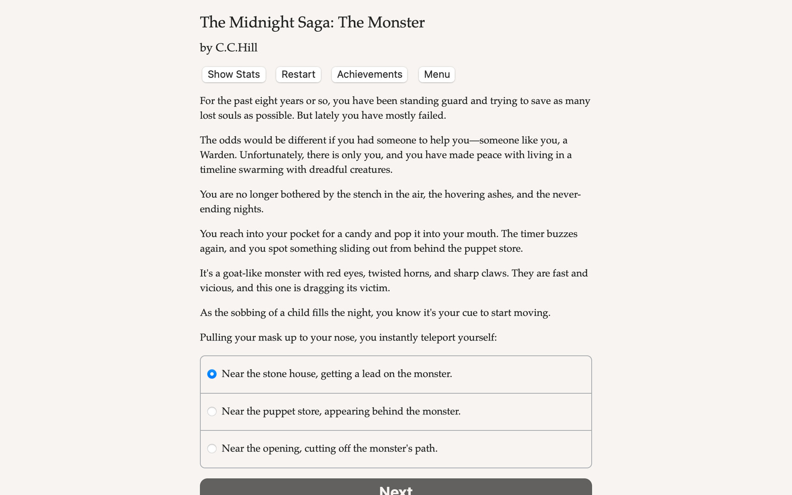792x495 pixels.
Task: Click the label text of the stone house choice
Action: tap(337, 374)
